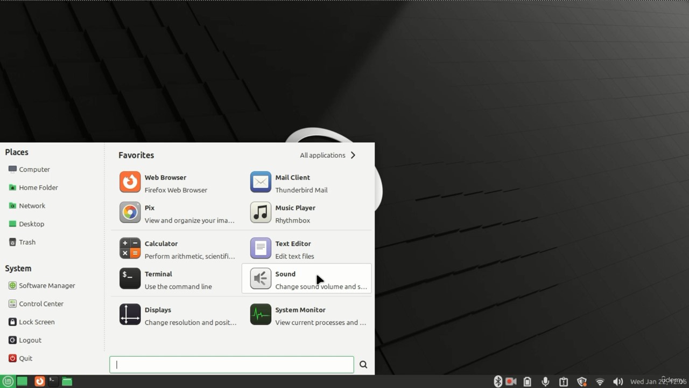This screenshot has height=388, width=689.
Task: Click the Linux Mint menu button
Action: click(8, 382)
